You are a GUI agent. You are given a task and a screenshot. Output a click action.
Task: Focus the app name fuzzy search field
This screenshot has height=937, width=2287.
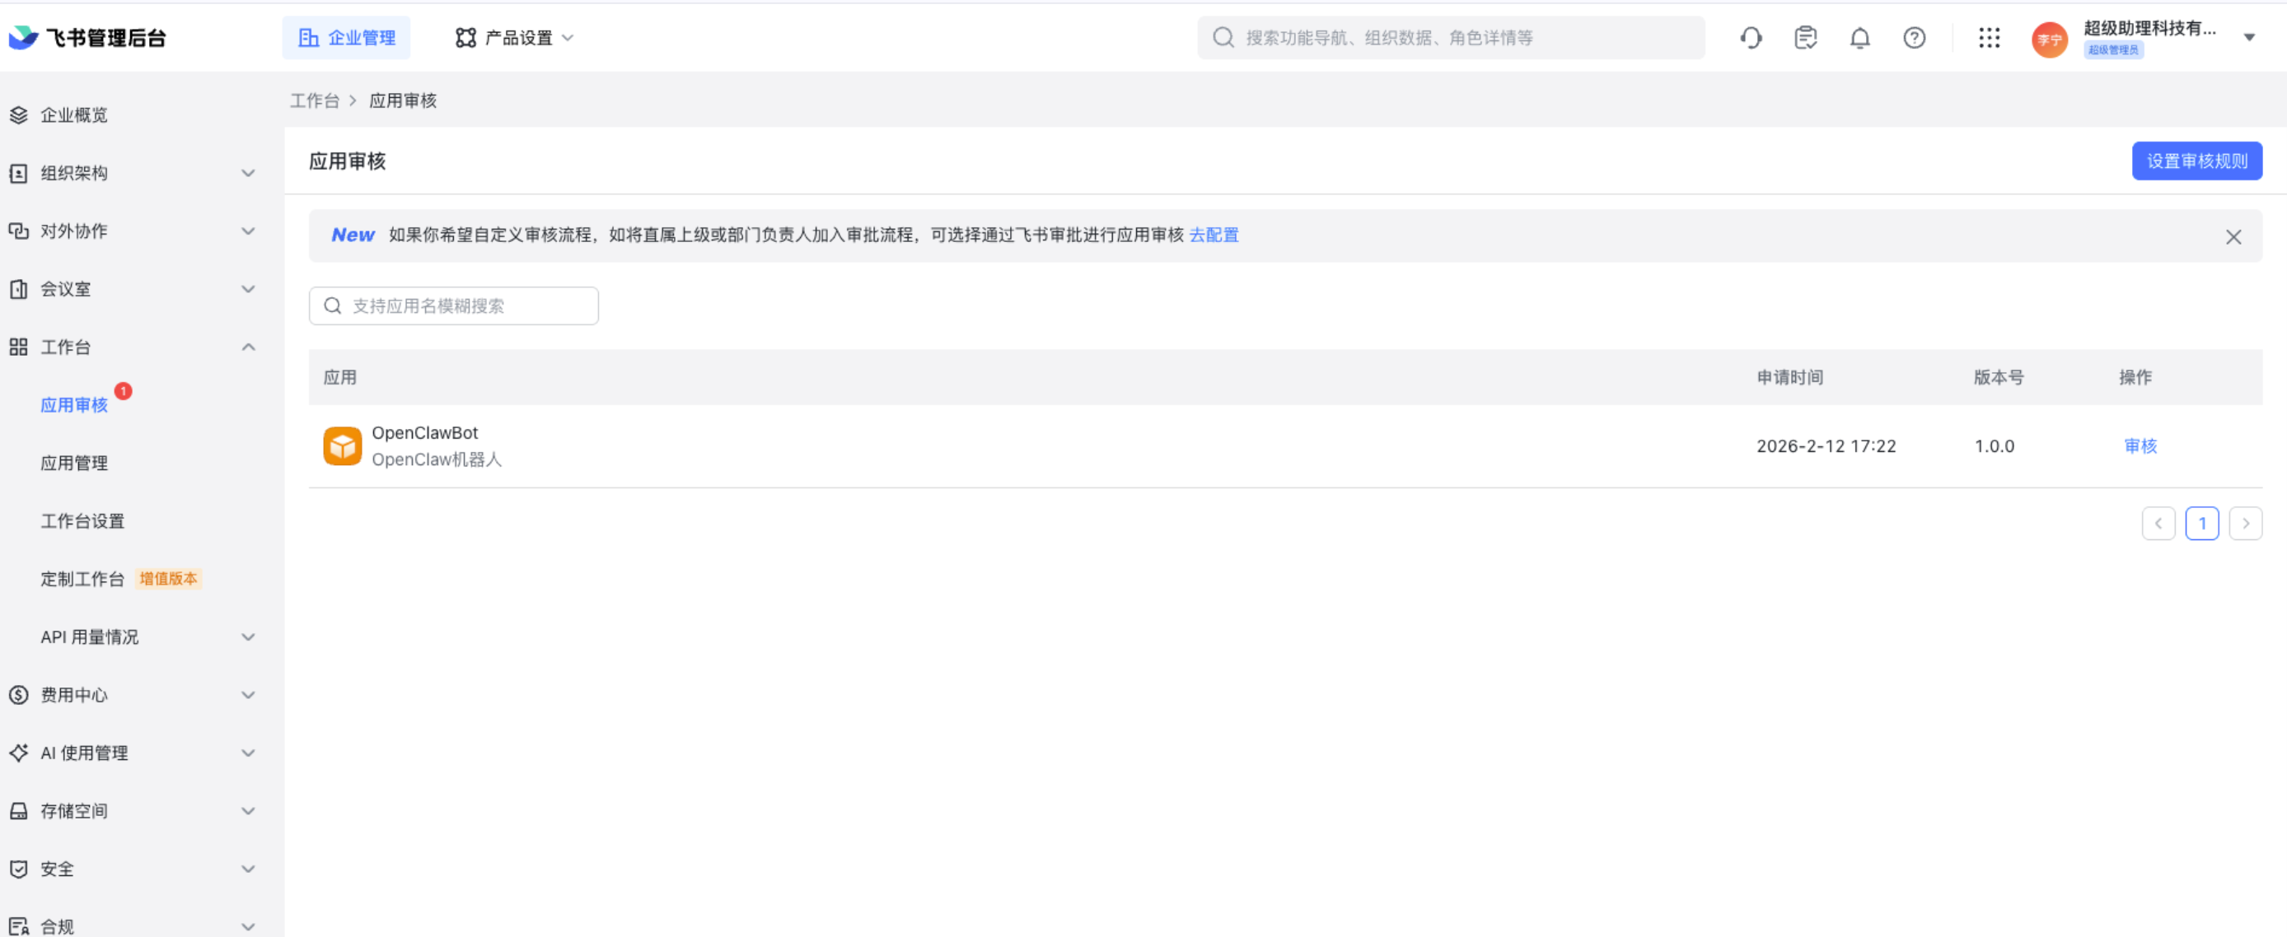(x=461, y=306)
